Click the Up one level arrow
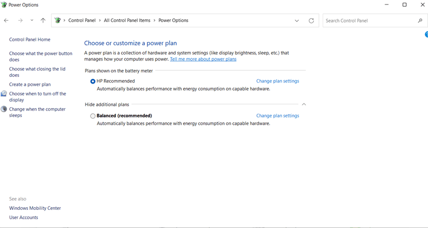 43,20
